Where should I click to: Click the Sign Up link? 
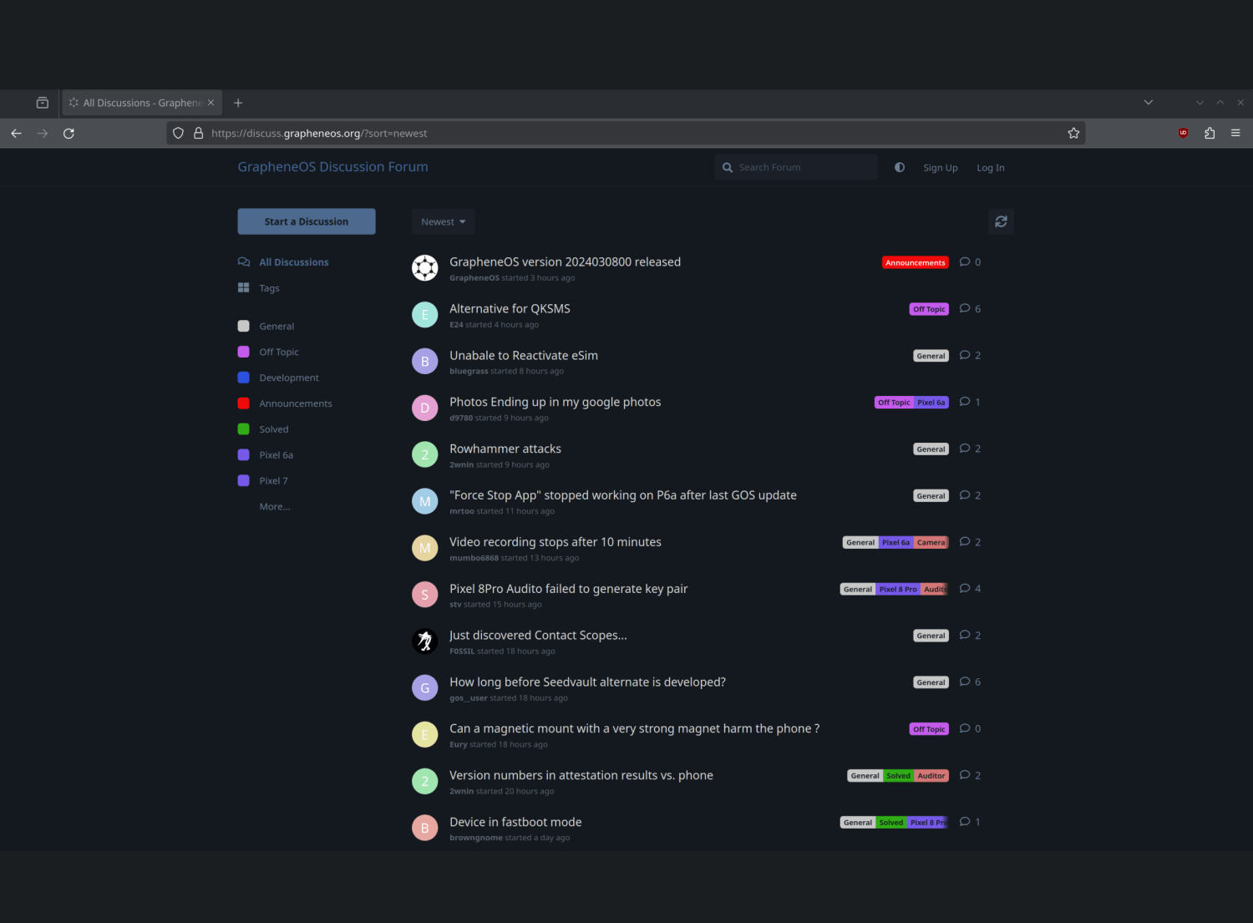tap(941, 168)
